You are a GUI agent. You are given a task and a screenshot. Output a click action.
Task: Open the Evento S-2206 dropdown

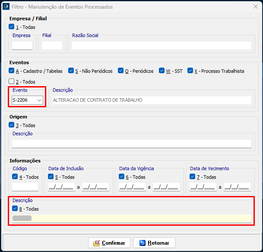[x=39, y=100]
